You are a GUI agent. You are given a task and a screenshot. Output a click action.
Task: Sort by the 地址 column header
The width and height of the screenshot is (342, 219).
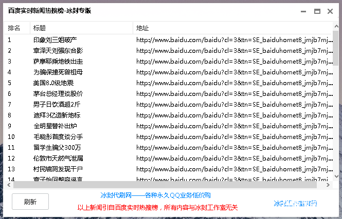click(233, 28)
